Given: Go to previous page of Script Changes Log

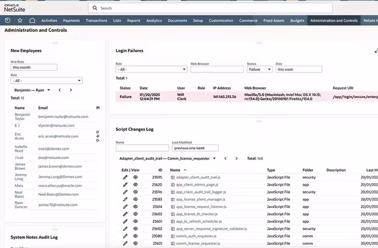Looking at the screenshot, I should coord(225,158).
